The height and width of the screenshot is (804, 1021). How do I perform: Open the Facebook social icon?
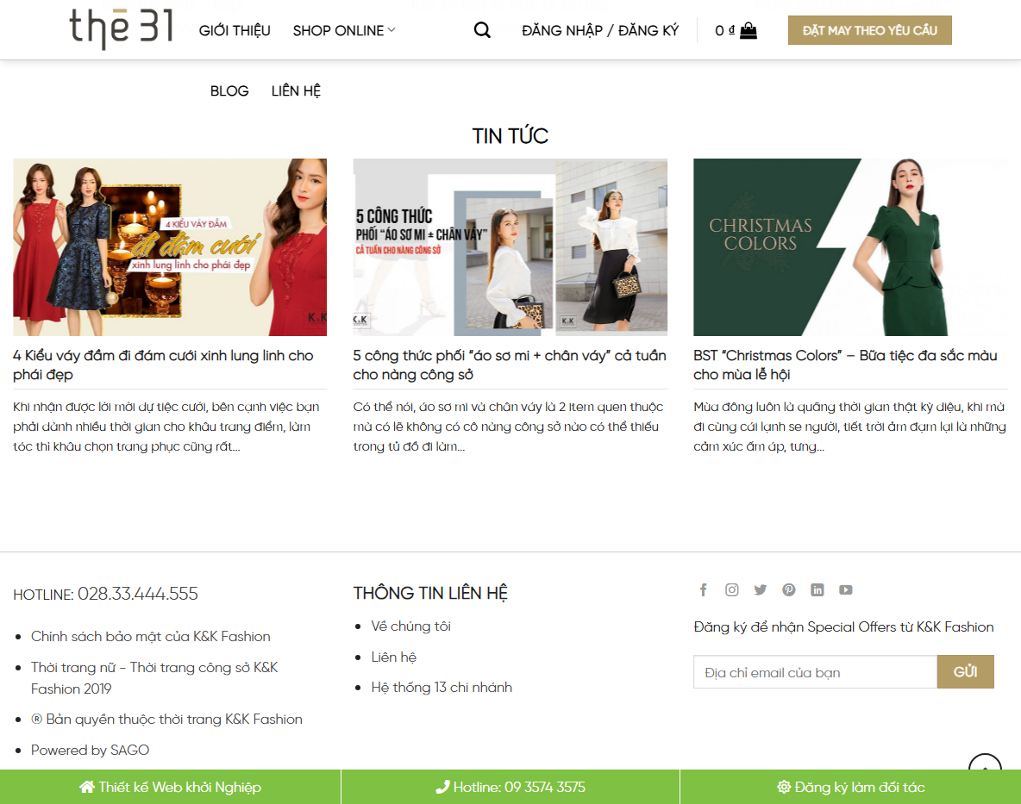coord(703,589)
